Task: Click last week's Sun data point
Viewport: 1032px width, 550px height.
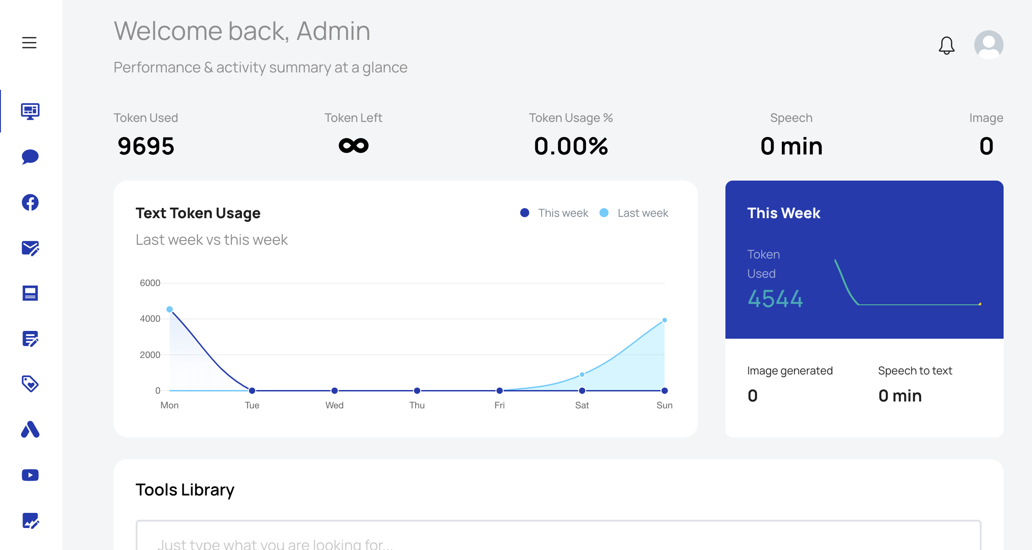Action: 664,320
